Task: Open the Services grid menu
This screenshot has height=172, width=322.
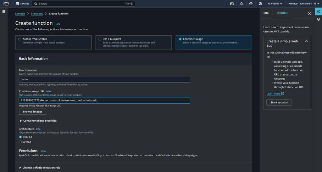Action: pyautogui.click(x=22, y=4)
